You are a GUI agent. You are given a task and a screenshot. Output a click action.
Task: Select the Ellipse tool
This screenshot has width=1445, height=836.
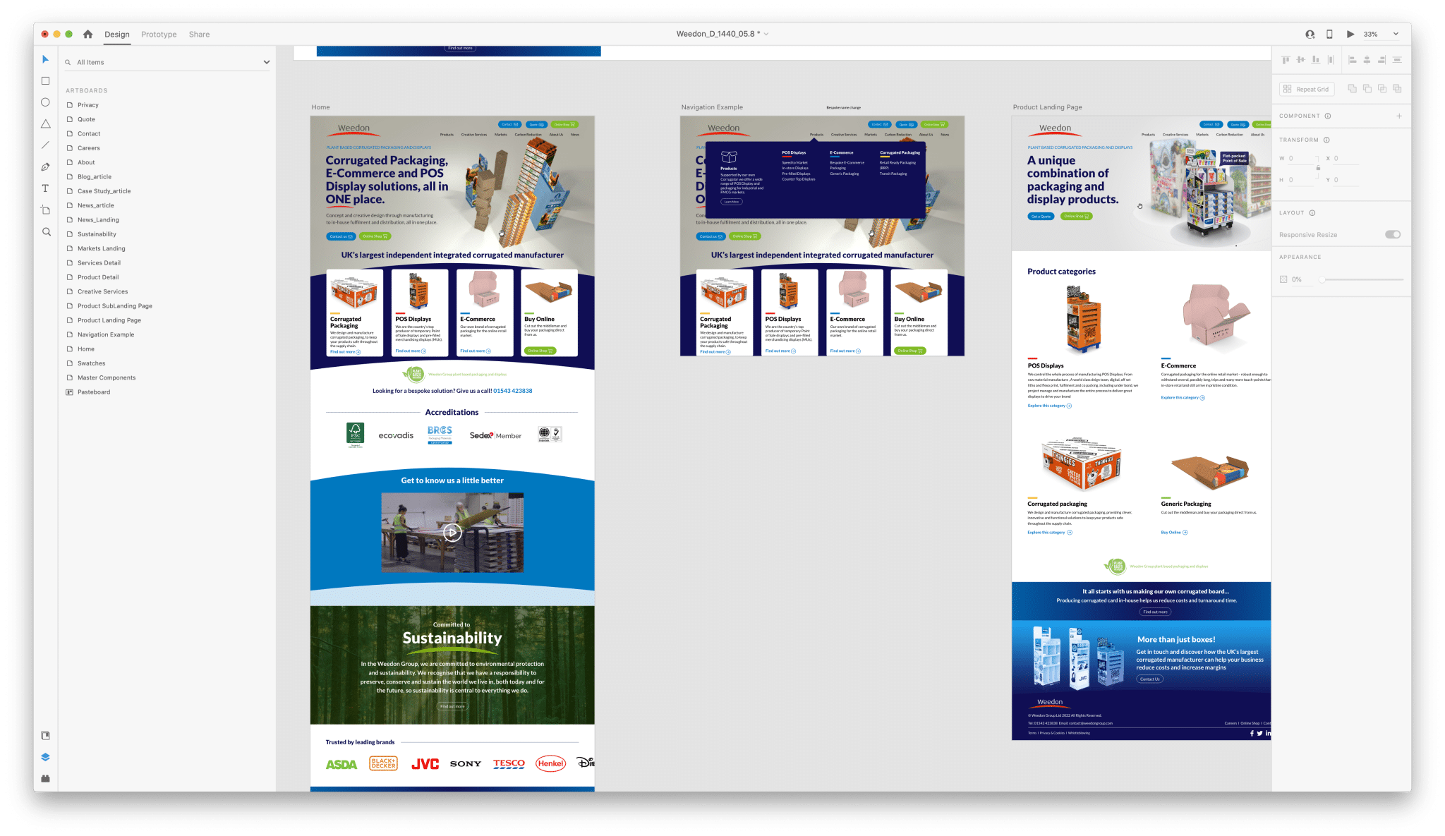(45, 102)
